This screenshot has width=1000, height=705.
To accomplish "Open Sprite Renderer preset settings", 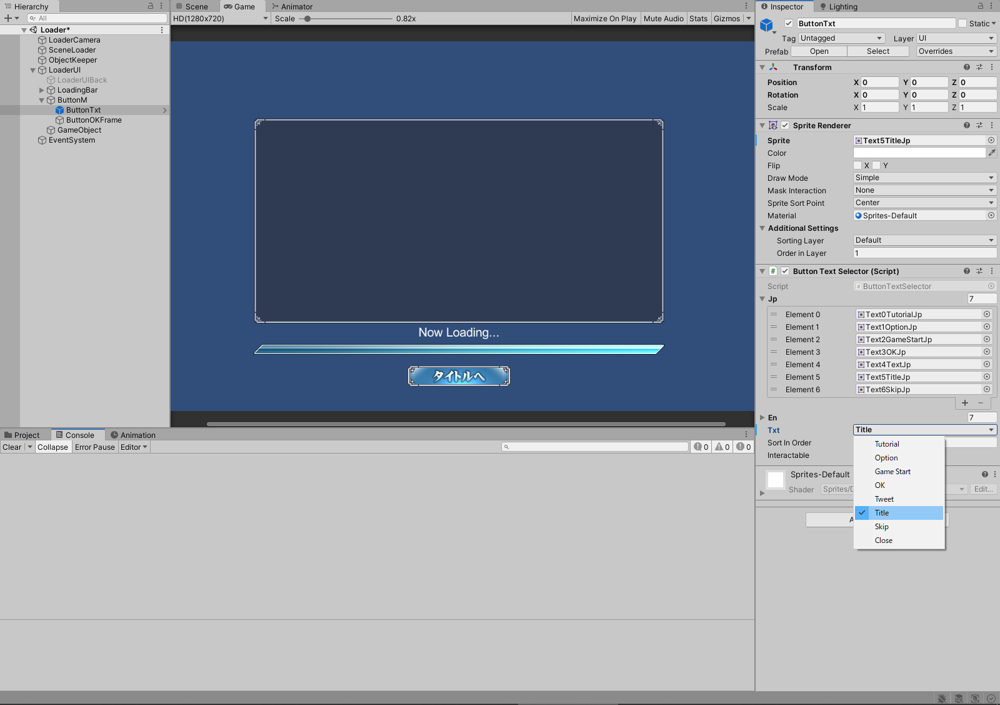I will [x=979, y=125].
